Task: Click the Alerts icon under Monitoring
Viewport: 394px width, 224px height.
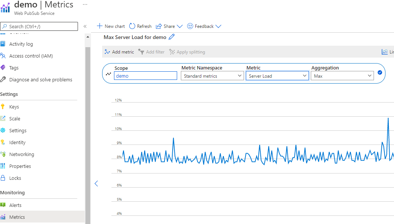Action: tap(5, 205)
